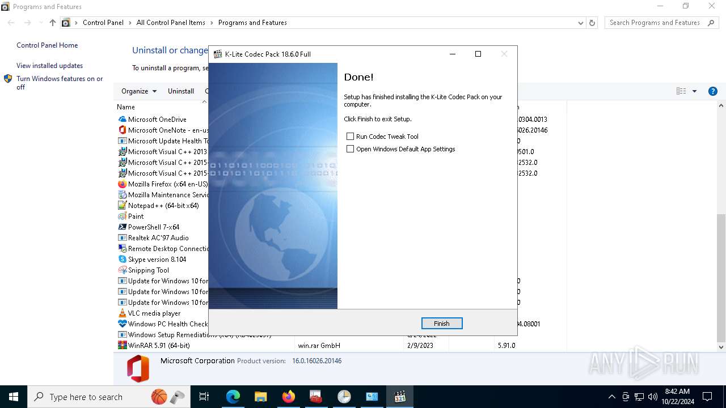
Task: Click the Mozilla Firefox program list icon
Action: [x=122, y=184]
